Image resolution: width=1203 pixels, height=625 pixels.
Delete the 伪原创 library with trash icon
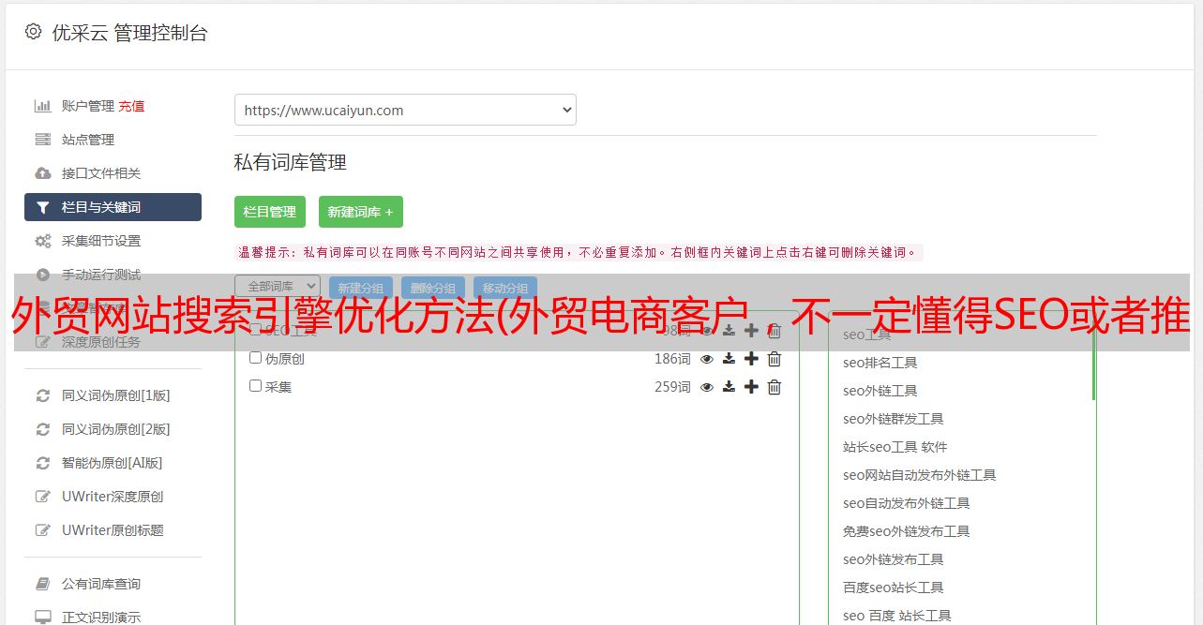pos(774,359)
